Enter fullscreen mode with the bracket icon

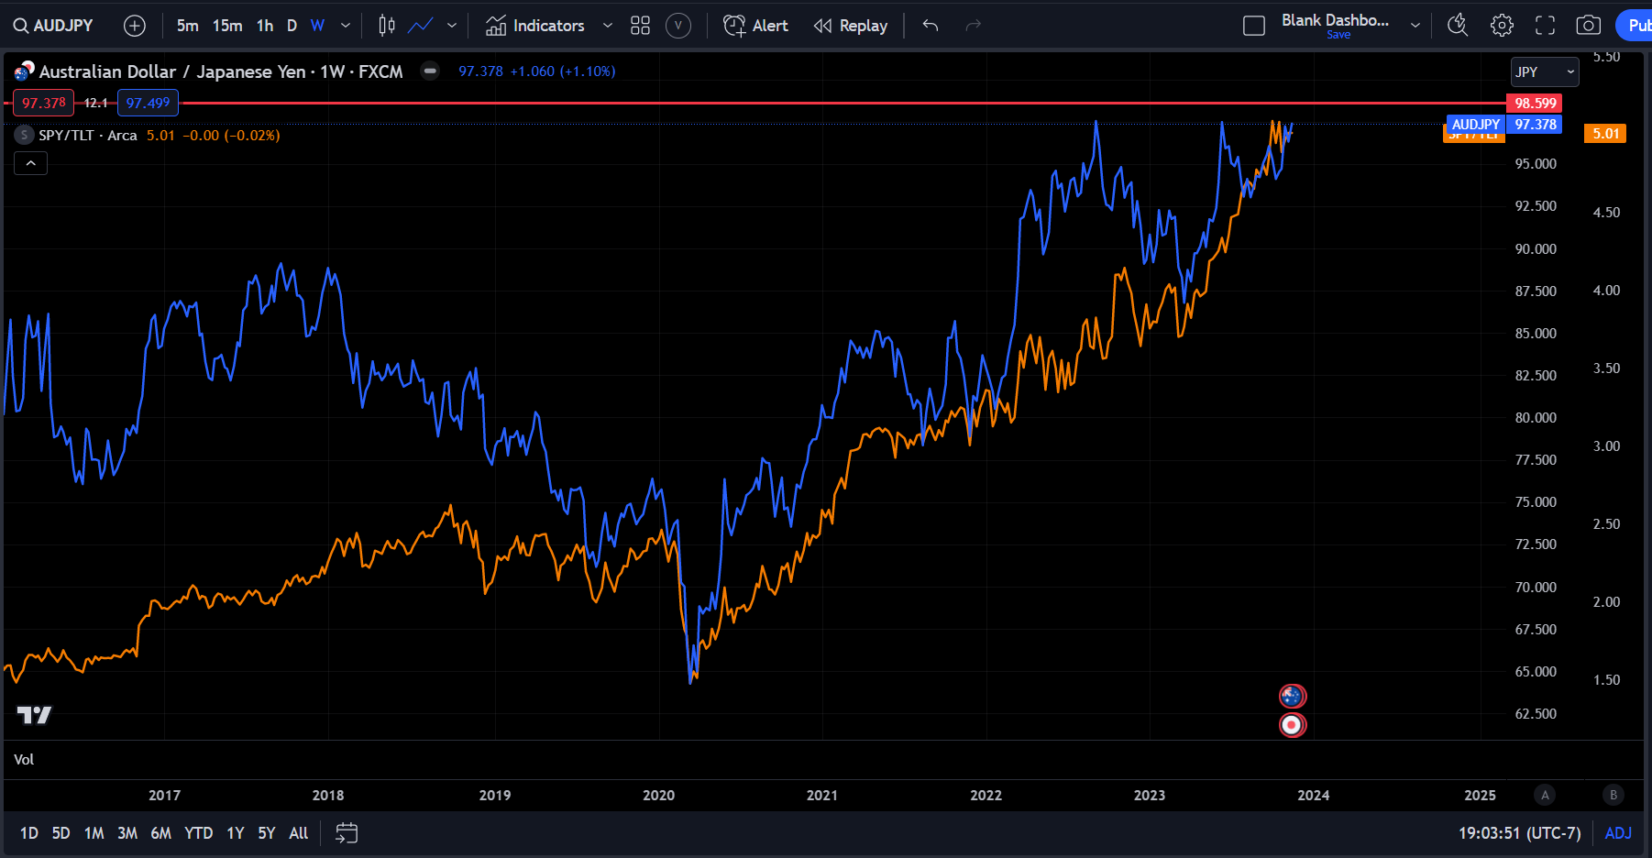tap(1545, 25)
